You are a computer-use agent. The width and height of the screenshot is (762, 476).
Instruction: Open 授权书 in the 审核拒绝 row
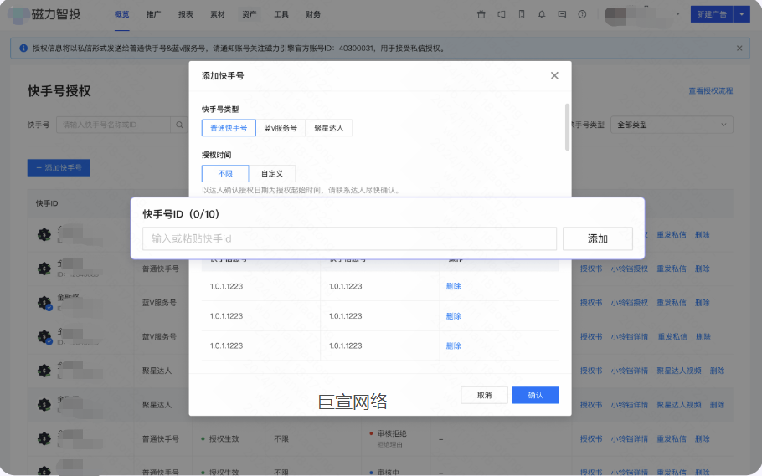pos(591,438)
